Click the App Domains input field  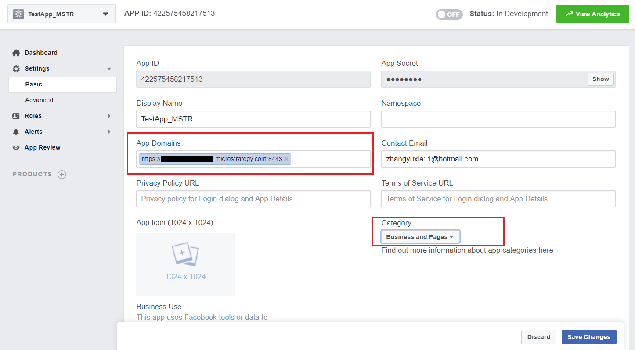(x=253, y=159)
